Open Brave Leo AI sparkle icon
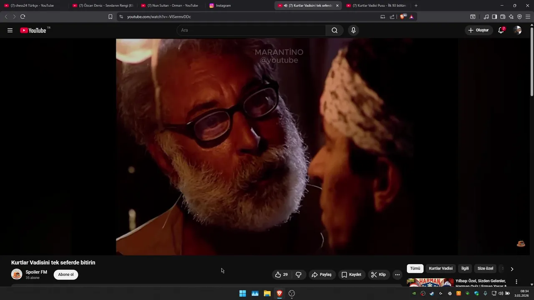The image size is (534, 300). pyautogui.click(x=511, y=17)
